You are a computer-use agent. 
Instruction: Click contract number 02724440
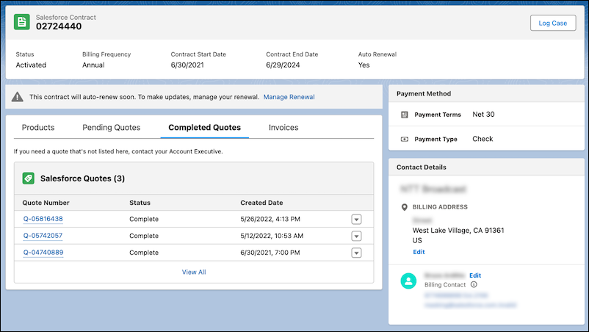[x=59, y=26]
